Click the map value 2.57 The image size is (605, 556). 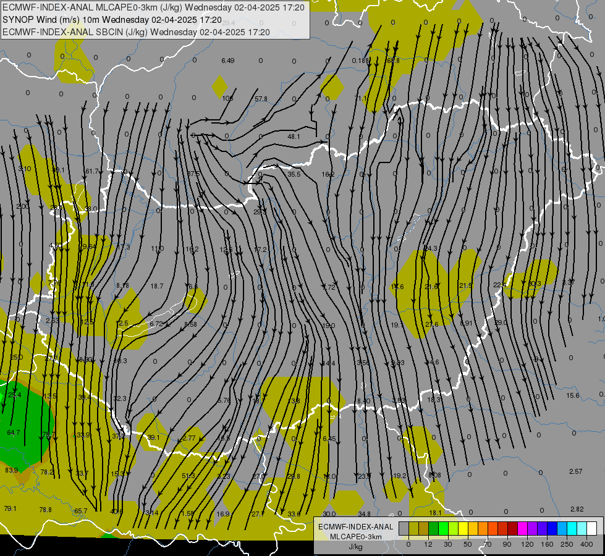coord(576,471)
